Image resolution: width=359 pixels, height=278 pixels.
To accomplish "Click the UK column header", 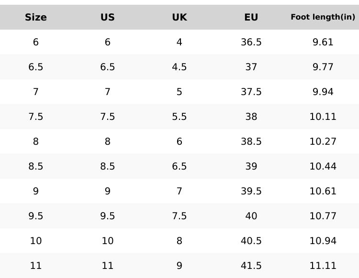I will (179, 17).
